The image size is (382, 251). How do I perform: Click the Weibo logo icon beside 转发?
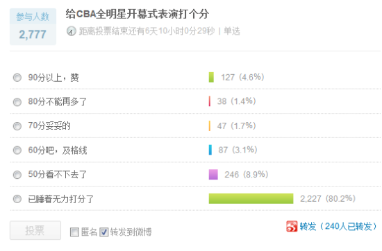click(x=292, y=226)
